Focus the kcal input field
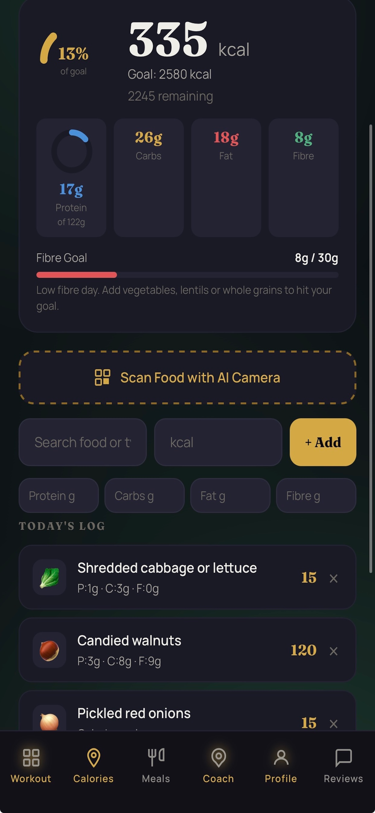The height and width of the screenshot is (813, 375). tap(218, 442)
